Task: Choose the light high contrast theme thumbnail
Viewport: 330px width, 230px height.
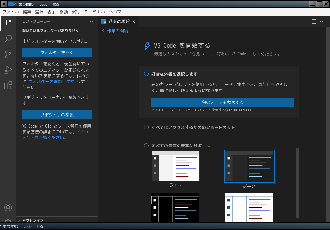Action: [249, 208]
